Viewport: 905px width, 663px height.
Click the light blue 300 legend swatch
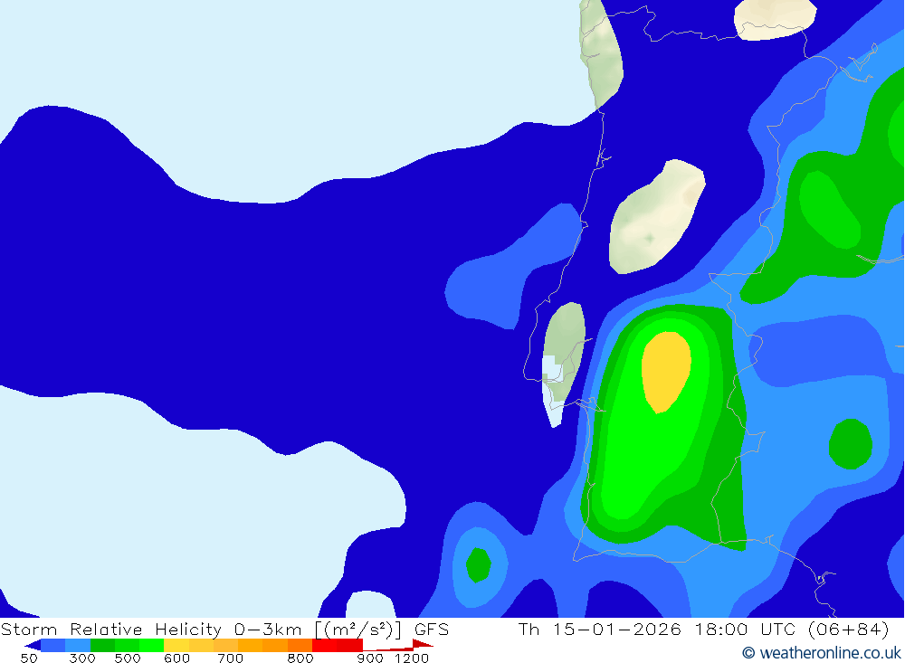point(78,645)
